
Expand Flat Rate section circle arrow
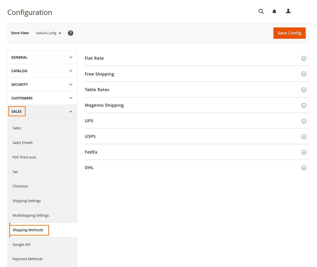point(304,58)
